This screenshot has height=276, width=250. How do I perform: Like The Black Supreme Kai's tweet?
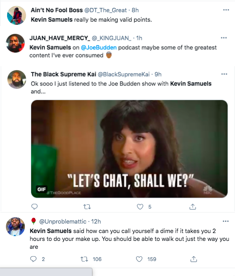tap(139, 207)
